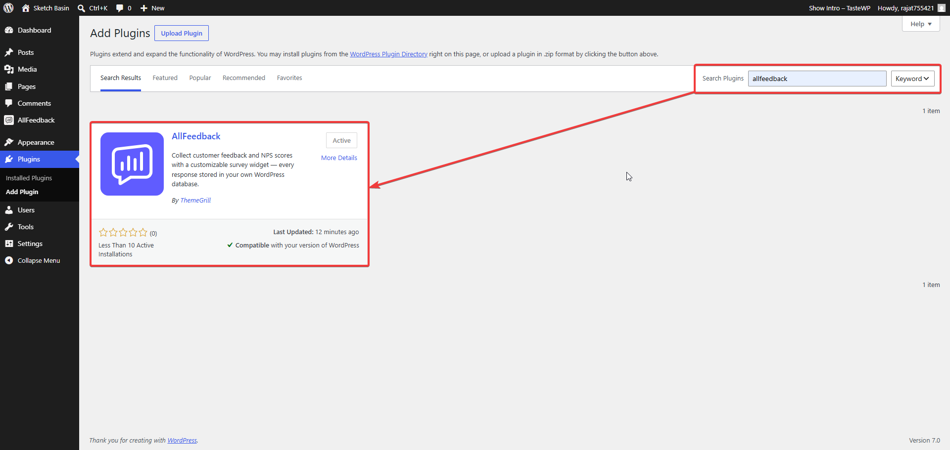Click the WordPress link in footer
This screenshot has height=450, width=950.
click(182, 441)
